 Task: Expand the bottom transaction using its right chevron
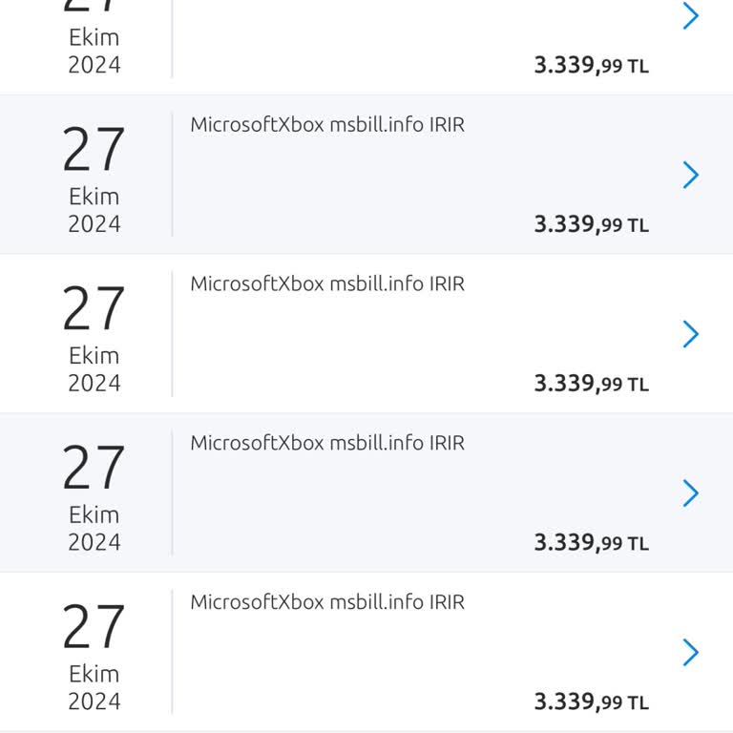[691, 653]
